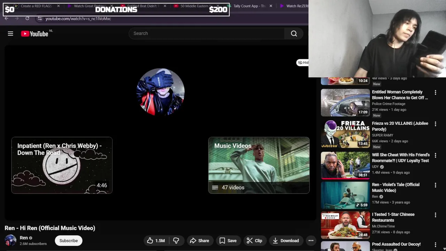Click the round Ren avatar on end screen
This screenshot has height=251, width=446.
(160, 92)
